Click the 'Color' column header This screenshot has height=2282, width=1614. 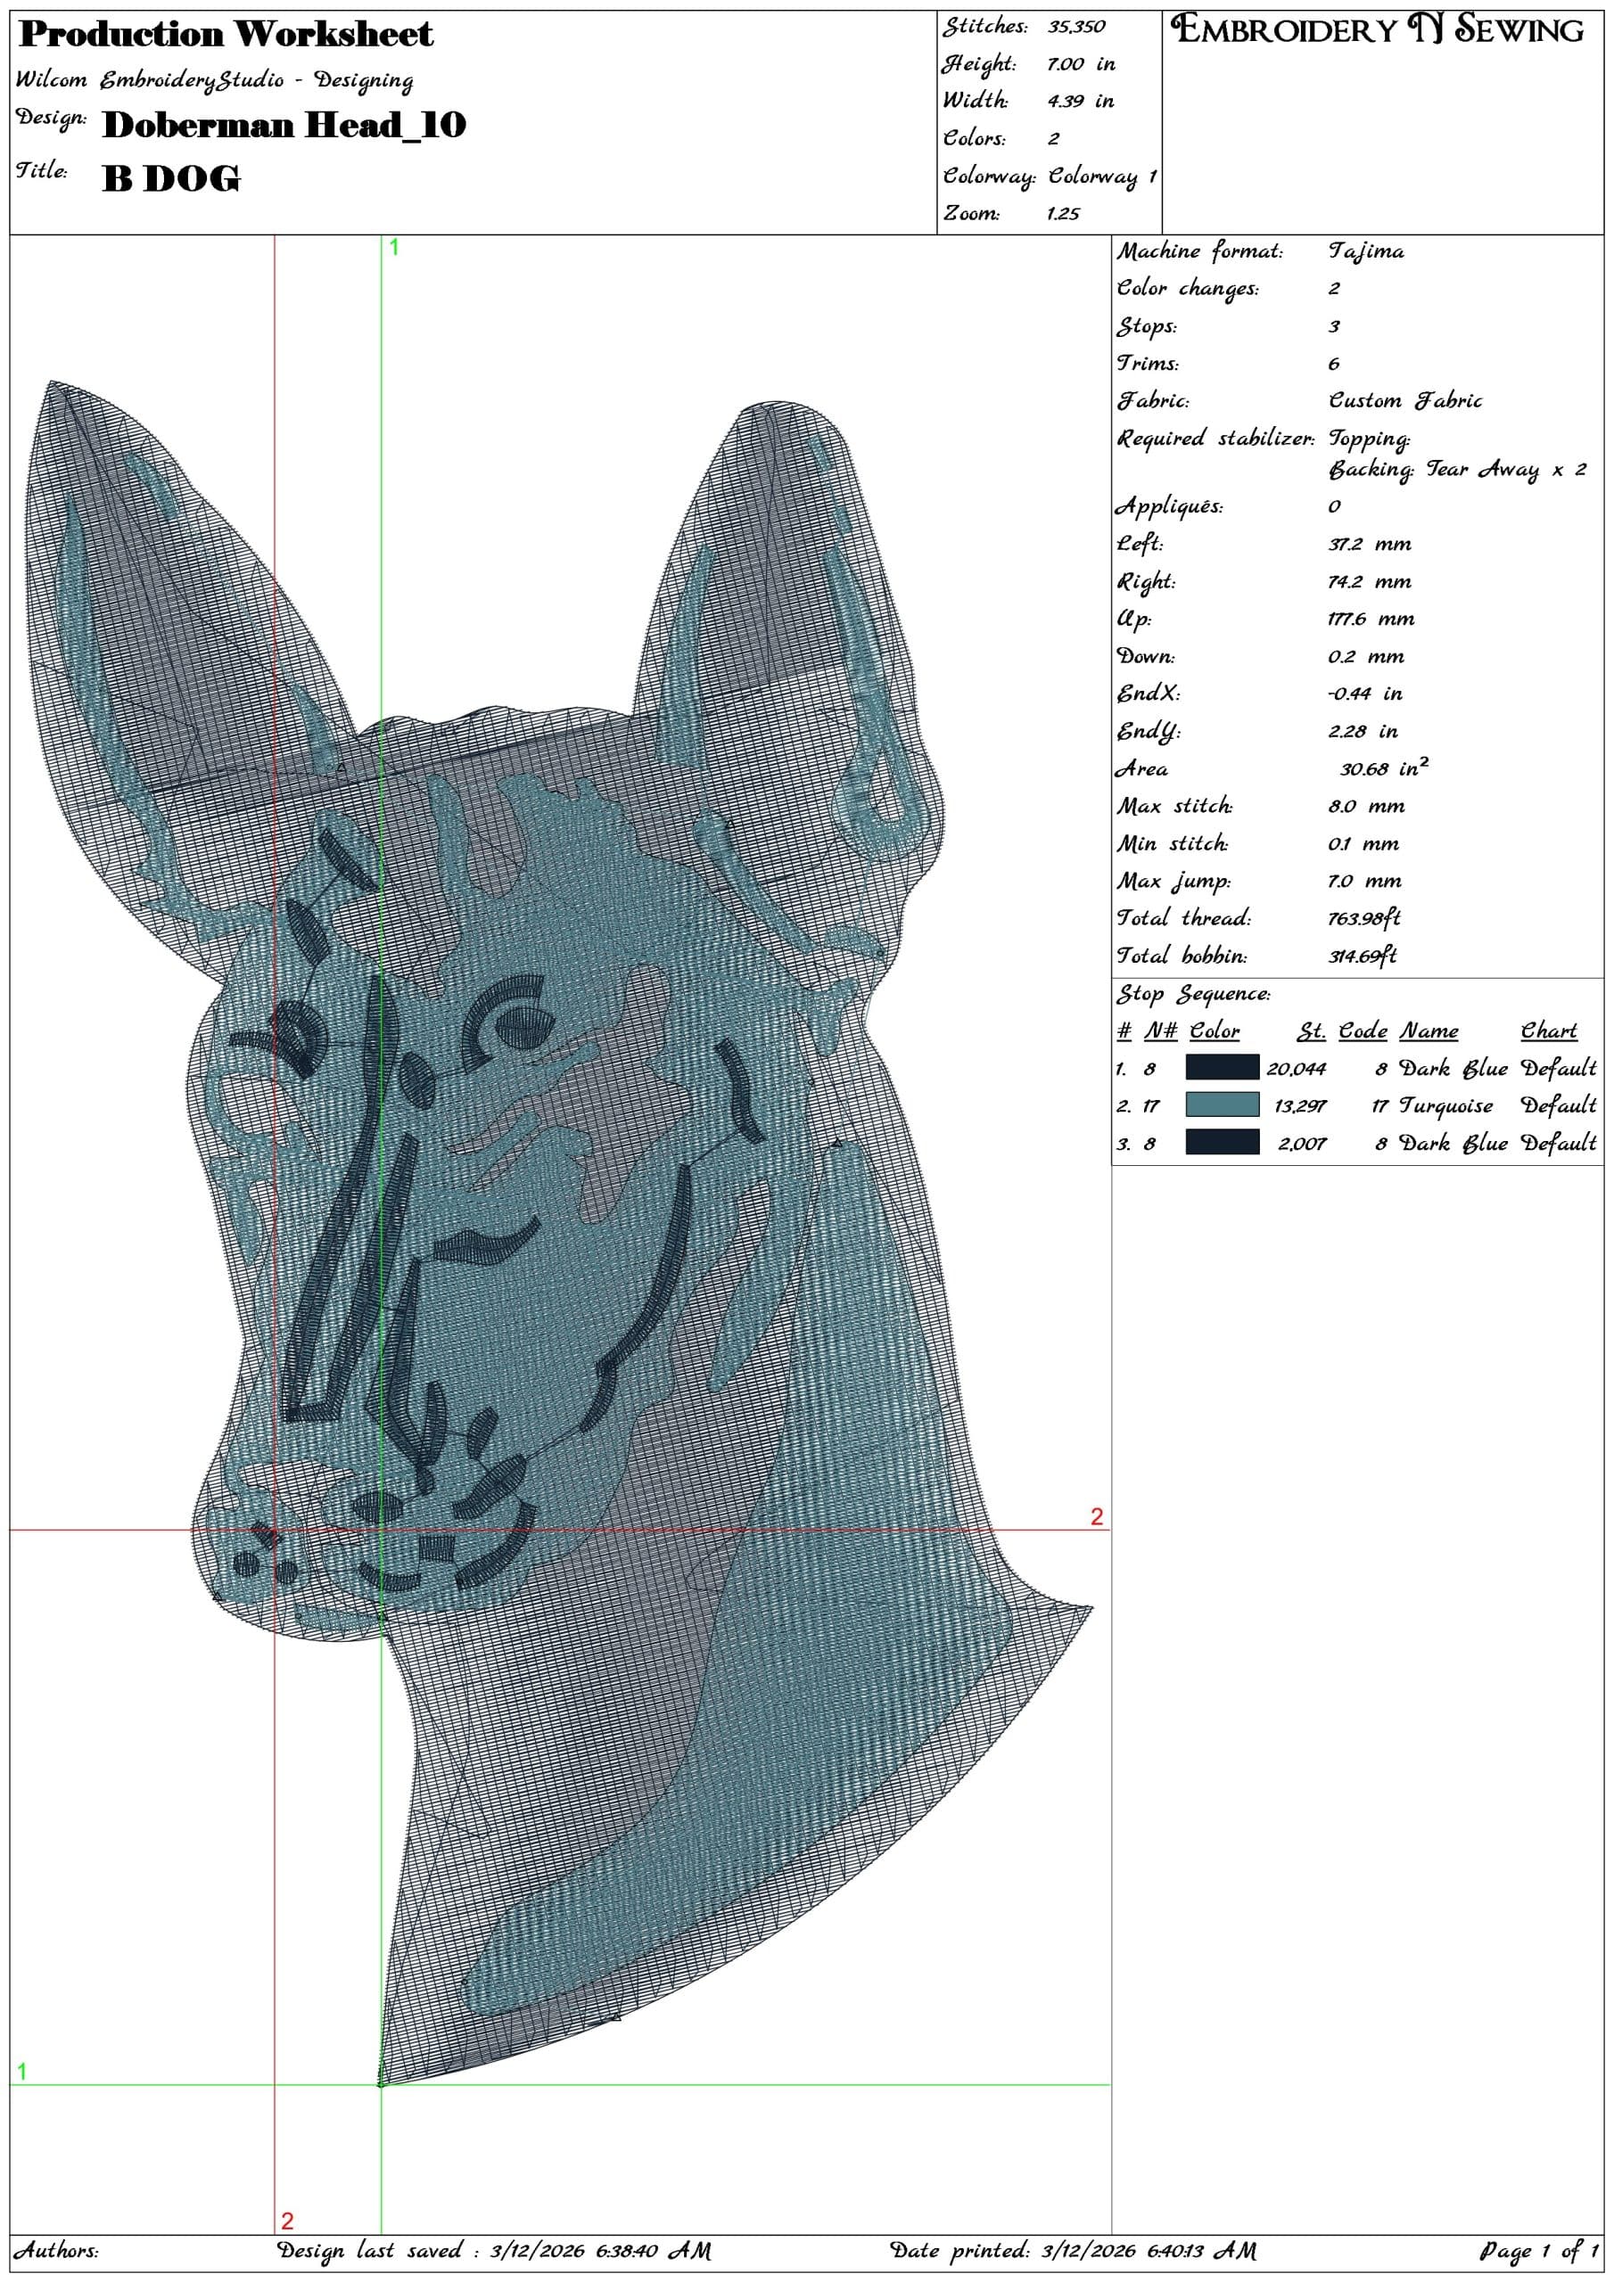(1215, 1030)
